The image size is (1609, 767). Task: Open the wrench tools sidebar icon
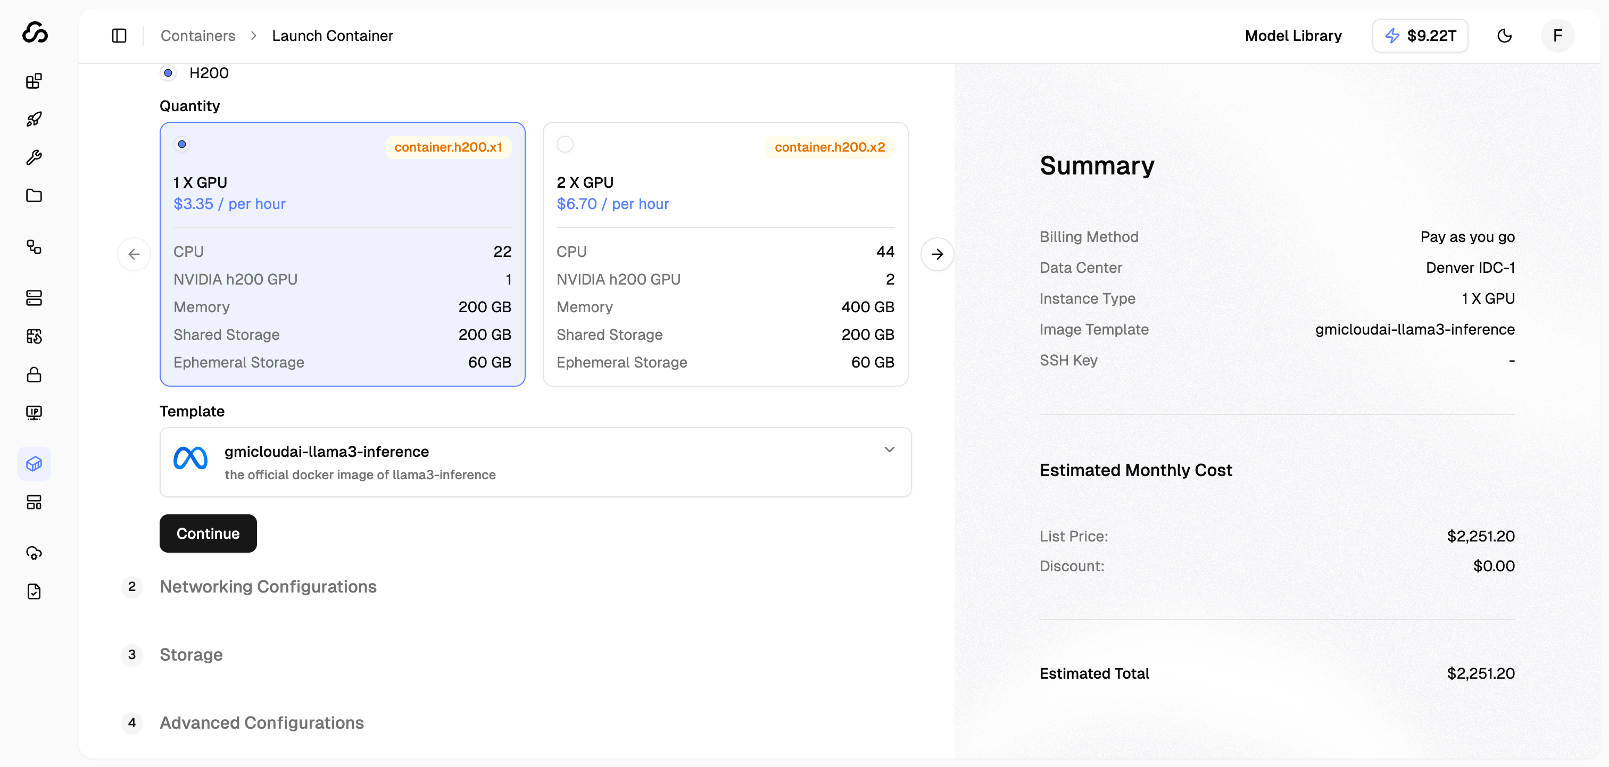click(x=34, y=157)
